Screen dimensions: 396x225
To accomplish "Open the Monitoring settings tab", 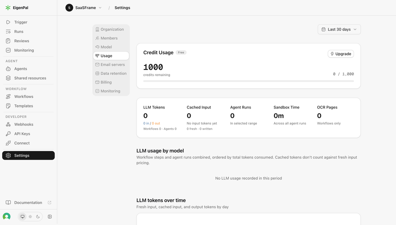I will point(111,91).
